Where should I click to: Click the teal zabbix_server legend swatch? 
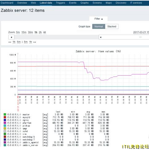tap(5, 145)
